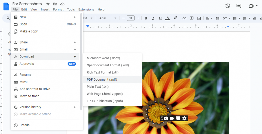Download as PDF Document (.pdf)
The height and width of the screenshot is (134, 262).
click(112, 80)
